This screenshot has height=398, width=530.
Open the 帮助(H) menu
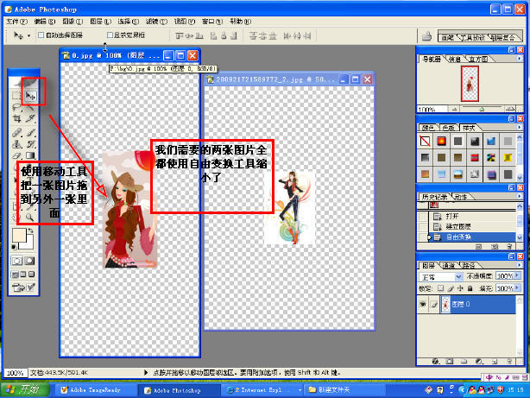[240, 22]
